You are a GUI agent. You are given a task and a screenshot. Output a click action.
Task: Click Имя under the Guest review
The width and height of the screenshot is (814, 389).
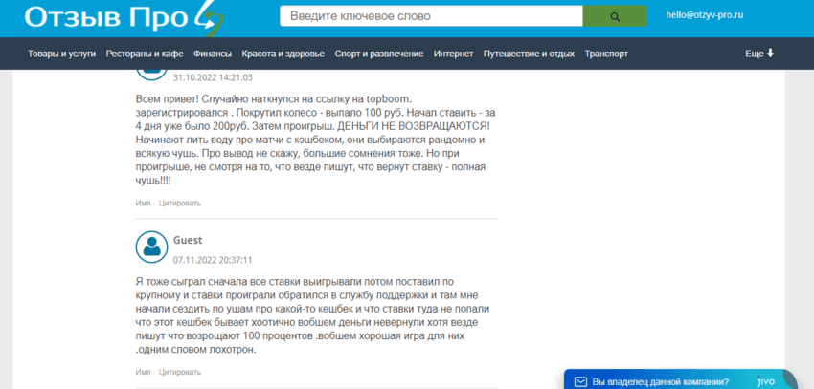click(143, 372)
